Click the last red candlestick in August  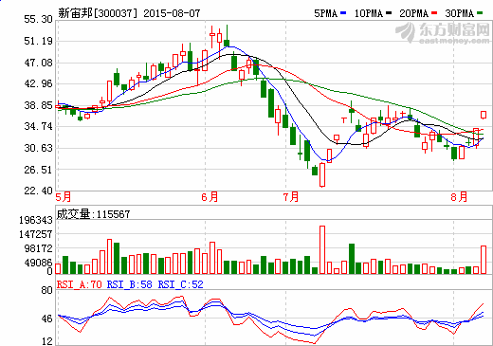[484, 115]
